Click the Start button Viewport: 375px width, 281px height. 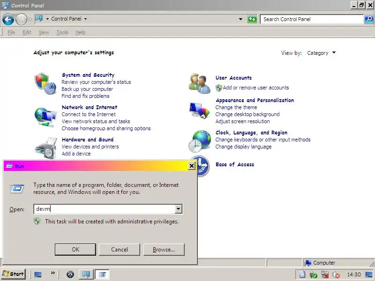[x=13, y=274]
